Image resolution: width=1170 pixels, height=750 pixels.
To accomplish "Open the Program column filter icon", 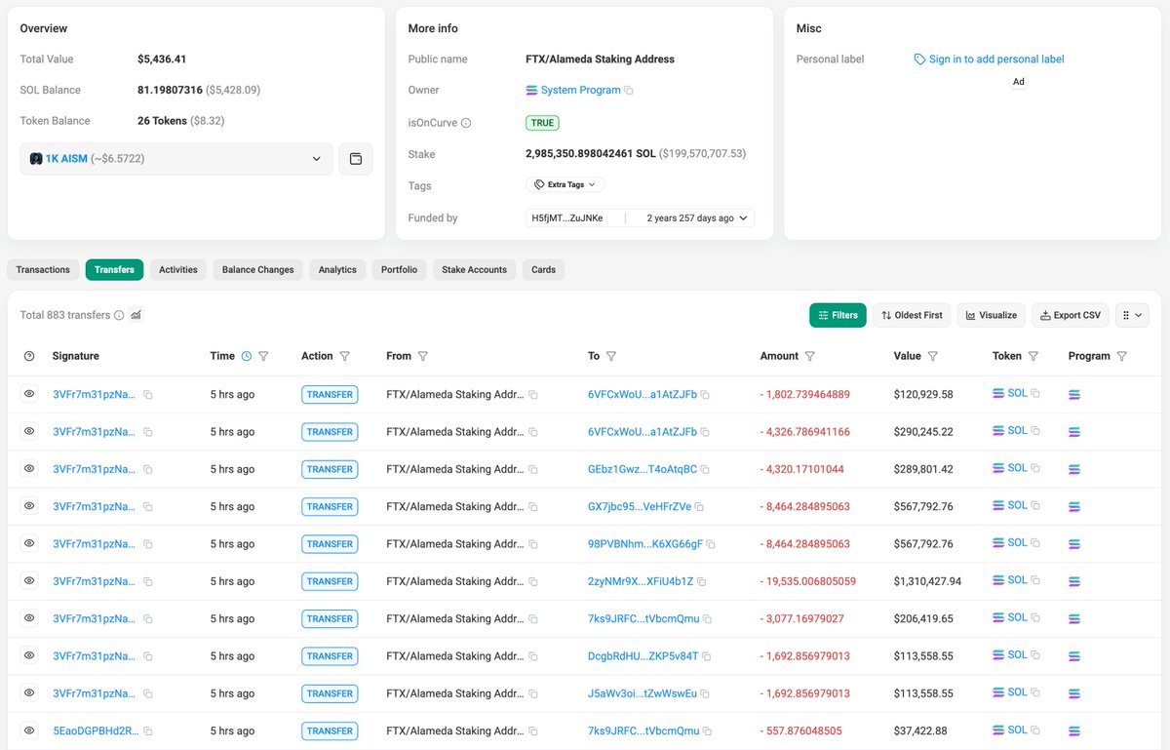I will click(x=1122, y=356).
